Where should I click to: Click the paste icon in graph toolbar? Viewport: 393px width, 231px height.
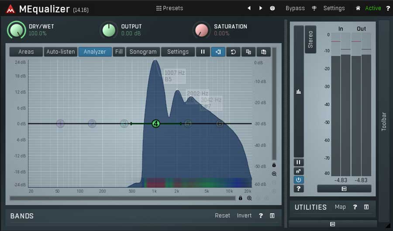[263, 52]
